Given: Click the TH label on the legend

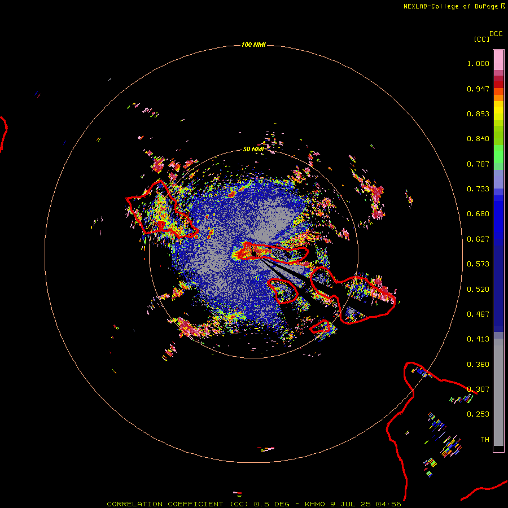Looking at the screenshot, I should (x=485, y=440).
